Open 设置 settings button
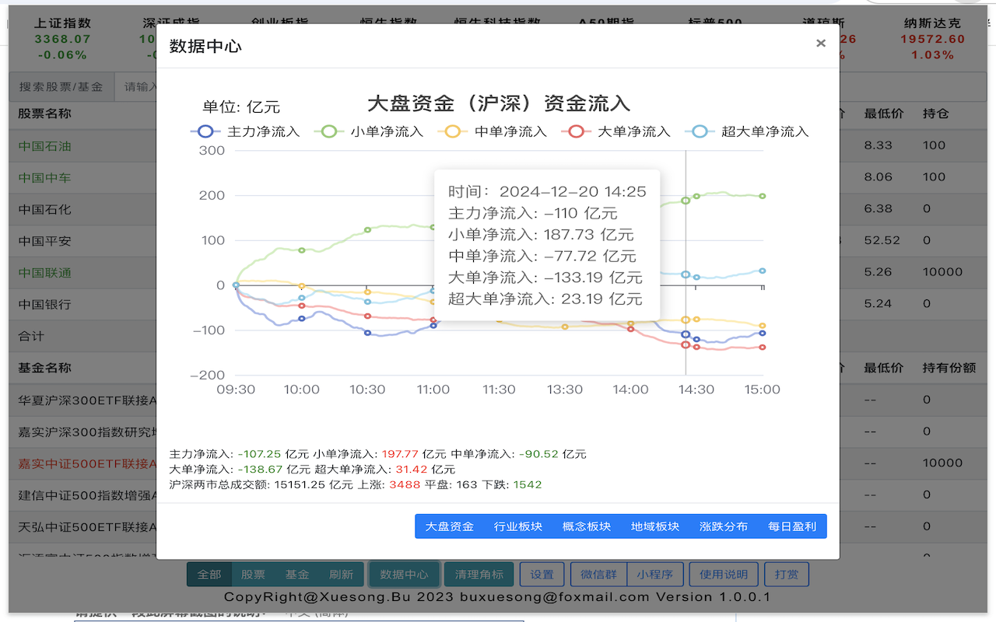The width and height of the screenshot is (996, 622). point(542,575)
